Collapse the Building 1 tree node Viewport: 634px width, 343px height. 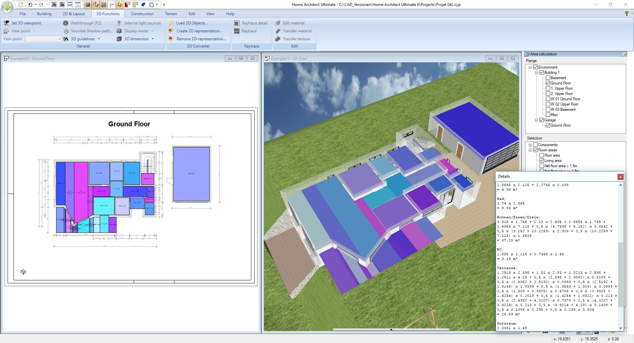point(537,72)
